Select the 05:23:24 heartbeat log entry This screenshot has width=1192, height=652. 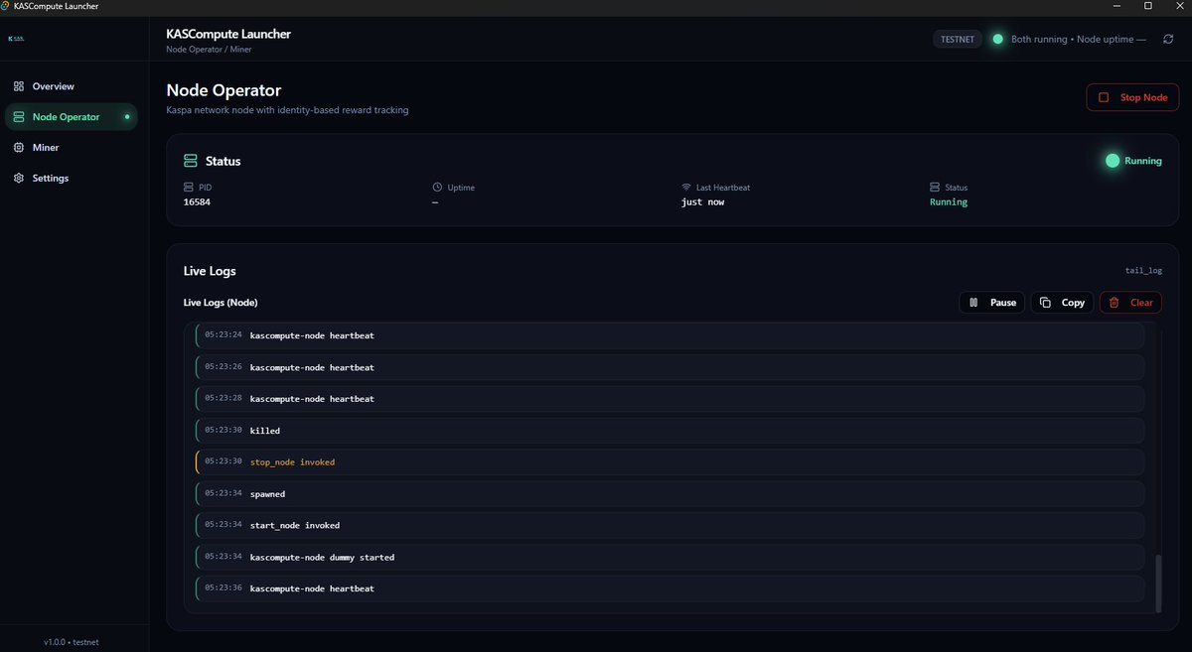pyautogui.click(x=670, y=335)
